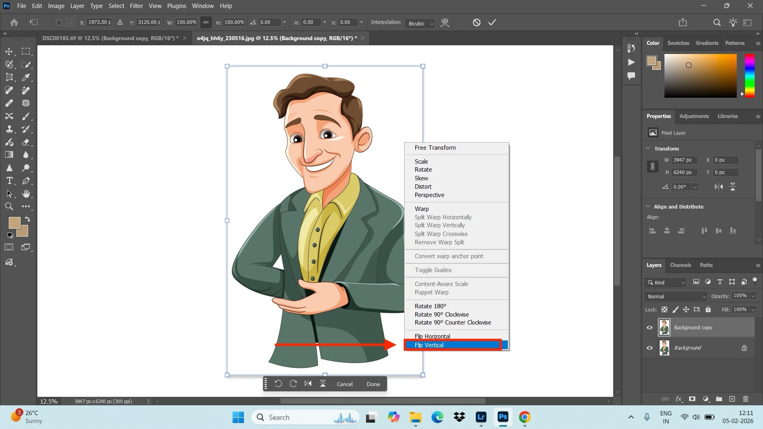Open layer styles with the fx icon

pos(679,399)
